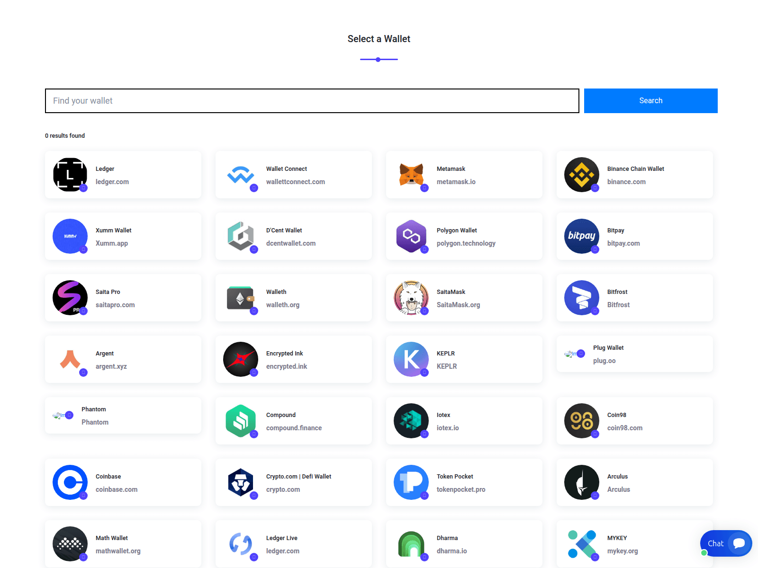Screen dimensions: 758x568
Task: Click the Arculus logo icon
Action: (x=582, y=482)
